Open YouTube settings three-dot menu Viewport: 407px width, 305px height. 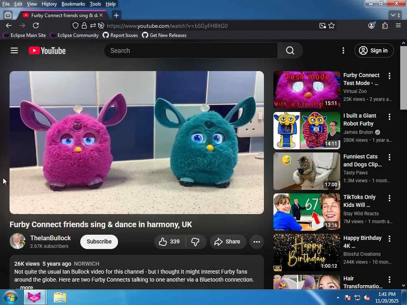click(343, 50)
